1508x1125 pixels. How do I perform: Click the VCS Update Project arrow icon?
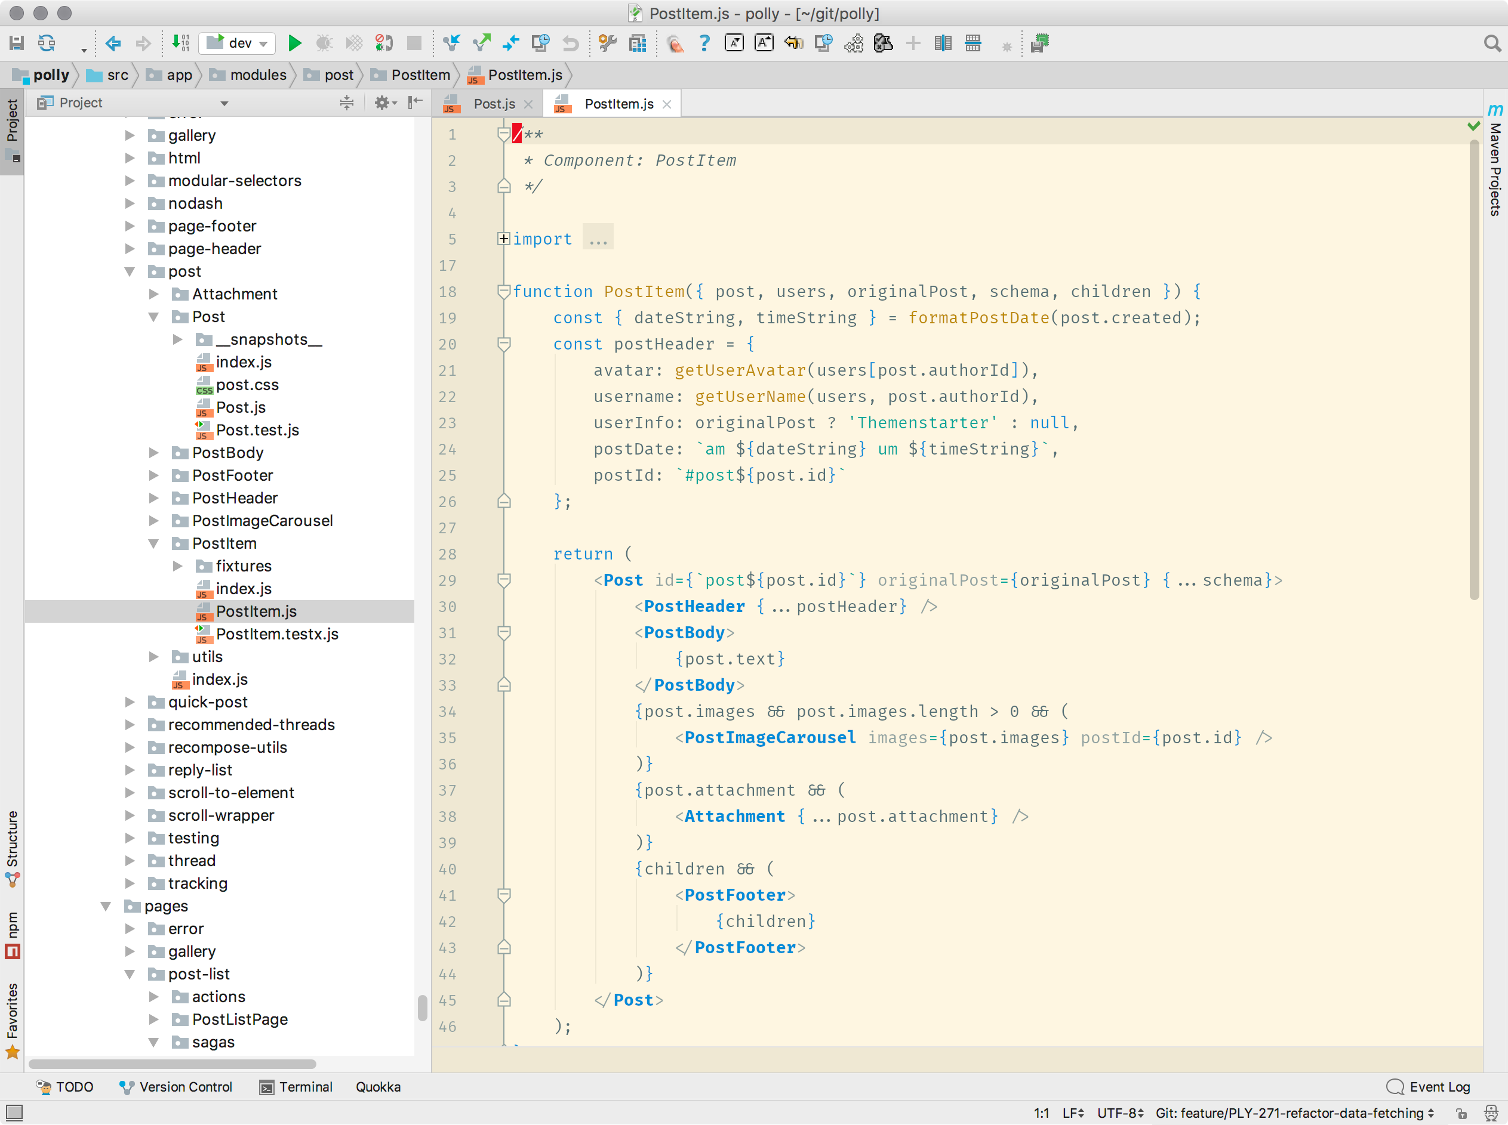click(x=451, y=44)
